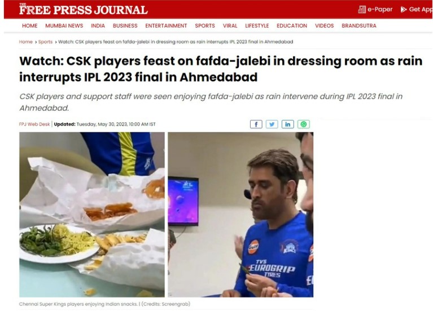The image size is (433, 311).
Task: Go to MUMBAI NEWS section
Action: click(x=64, y=26)
